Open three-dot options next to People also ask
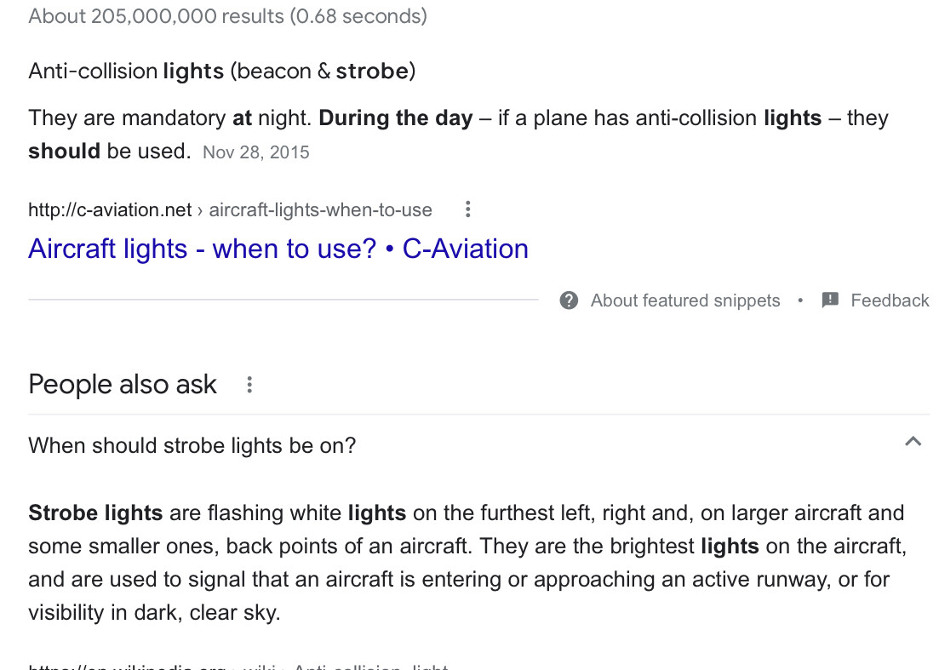Viewport: 939px width, 670px height. [249, 385]
